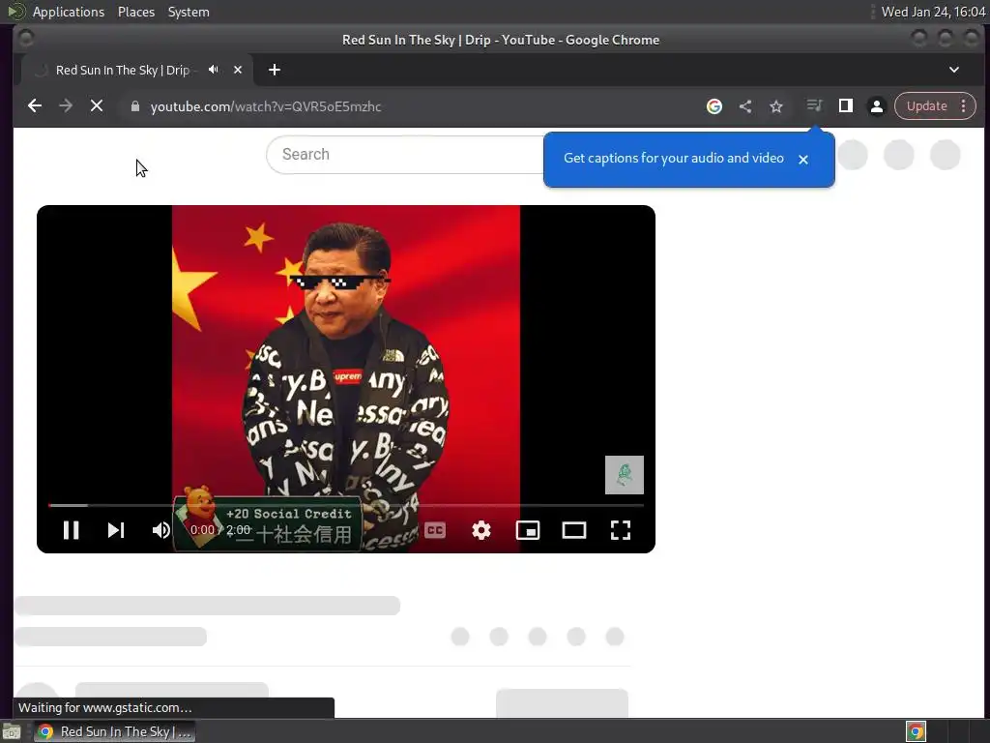Image resolution: width=990 pixels, height=743 pixels.
Task: Open the Applications menu
Action: [69, 12]
